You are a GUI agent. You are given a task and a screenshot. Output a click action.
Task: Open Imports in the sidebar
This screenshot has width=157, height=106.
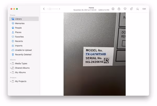point(24,46)
